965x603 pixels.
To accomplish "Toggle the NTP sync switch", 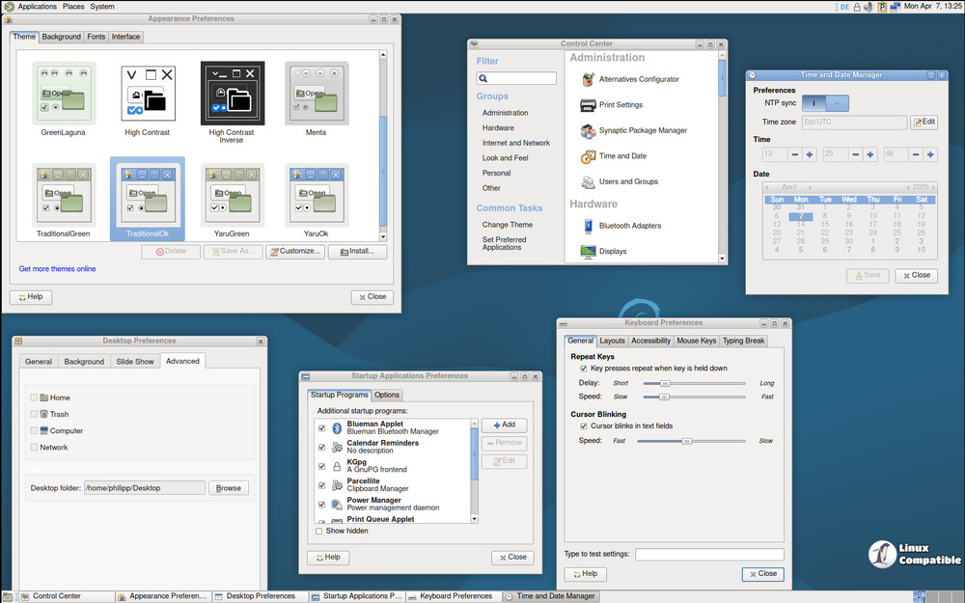I will [x=826, y=103].
